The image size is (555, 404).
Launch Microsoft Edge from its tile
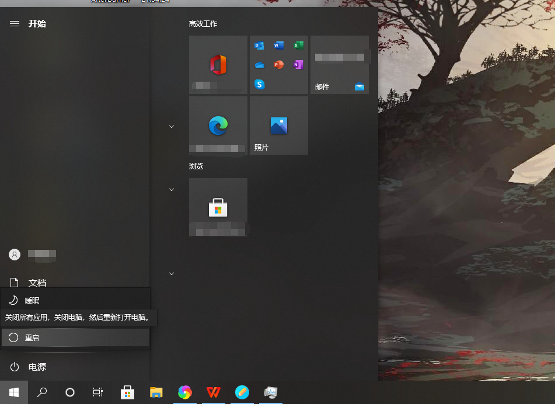218,126
